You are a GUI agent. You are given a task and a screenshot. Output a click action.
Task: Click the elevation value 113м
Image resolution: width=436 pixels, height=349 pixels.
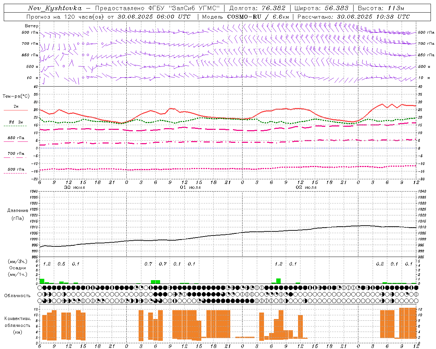tap(396, 8)
